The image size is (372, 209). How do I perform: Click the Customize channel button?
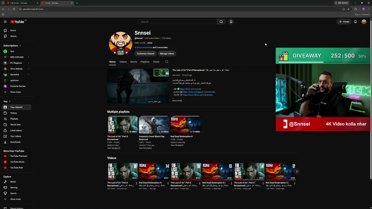(146, 54)
